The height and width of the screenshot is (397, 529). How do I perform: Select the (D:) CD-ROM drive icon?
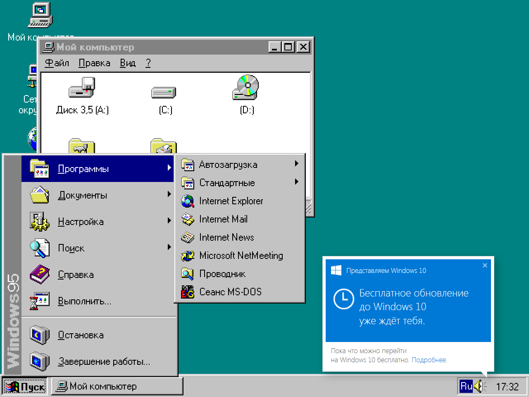(x=246, y=87)
